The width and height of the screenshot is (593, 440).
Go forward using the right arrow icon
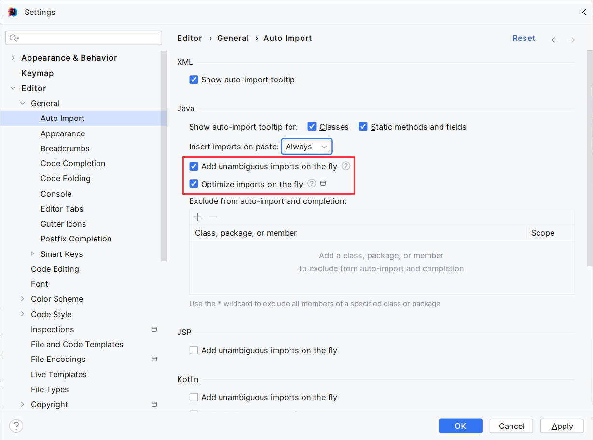571,40
